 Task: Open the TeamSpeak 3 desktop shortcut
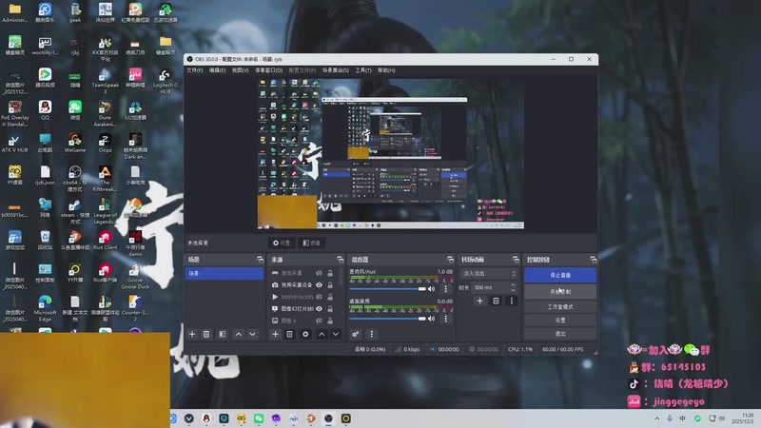pos(105,81)
